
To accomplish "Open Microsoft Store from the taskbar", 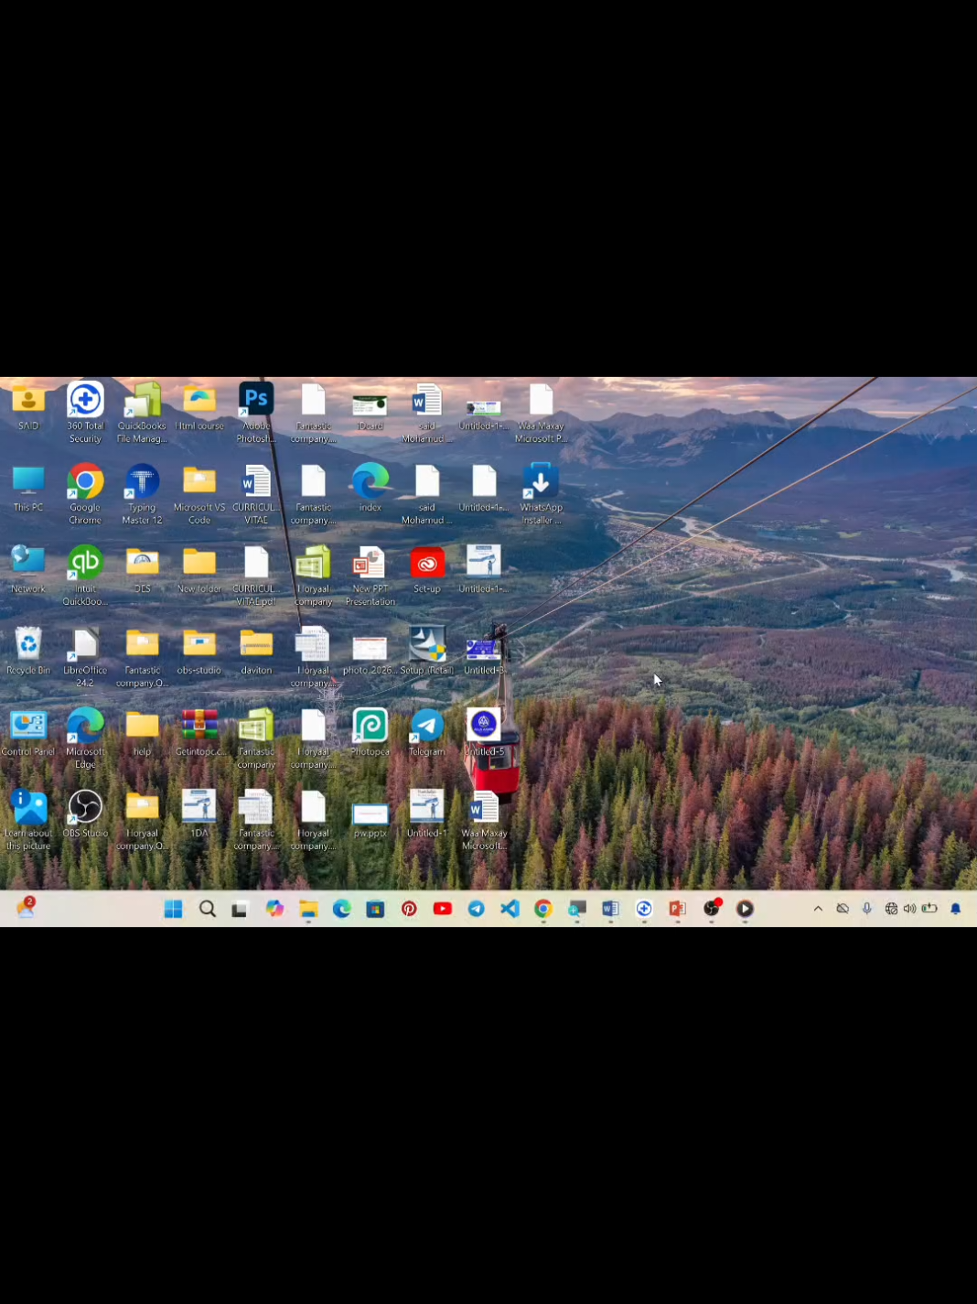I will click(375, 909).
